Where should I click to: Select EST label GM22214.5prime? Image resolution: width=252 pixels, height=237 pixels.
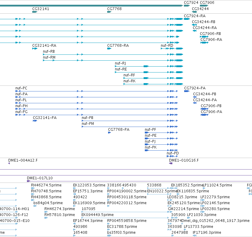pos(183,209)
